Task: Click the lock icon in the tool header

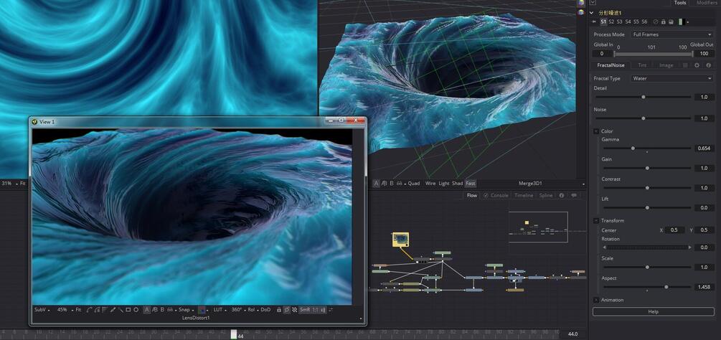Action: [x=663, y=22]
